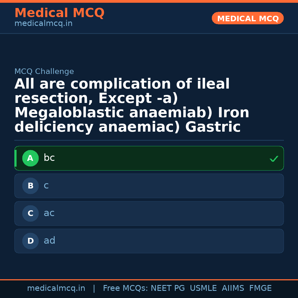Expand answer option C labeled ac
This screenshot has height=298, width=298.
(149, 213)
